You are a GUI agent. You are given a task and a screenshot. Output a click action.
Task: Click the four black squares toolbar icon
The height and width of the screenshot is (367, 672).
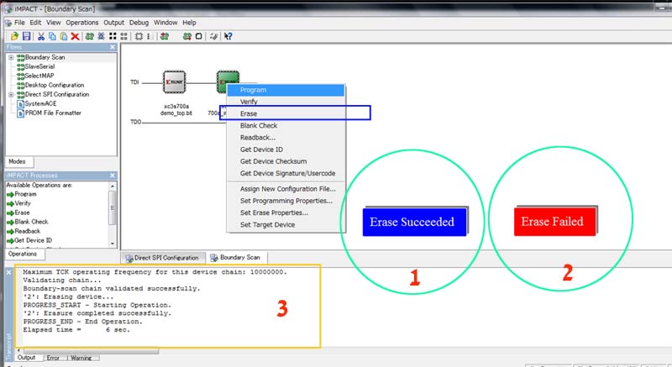(113, 36)
